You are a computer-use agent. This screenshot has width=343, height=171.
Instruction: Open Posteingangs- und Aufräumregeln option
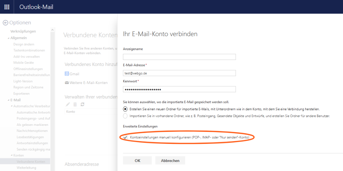[x=33, y=118]
